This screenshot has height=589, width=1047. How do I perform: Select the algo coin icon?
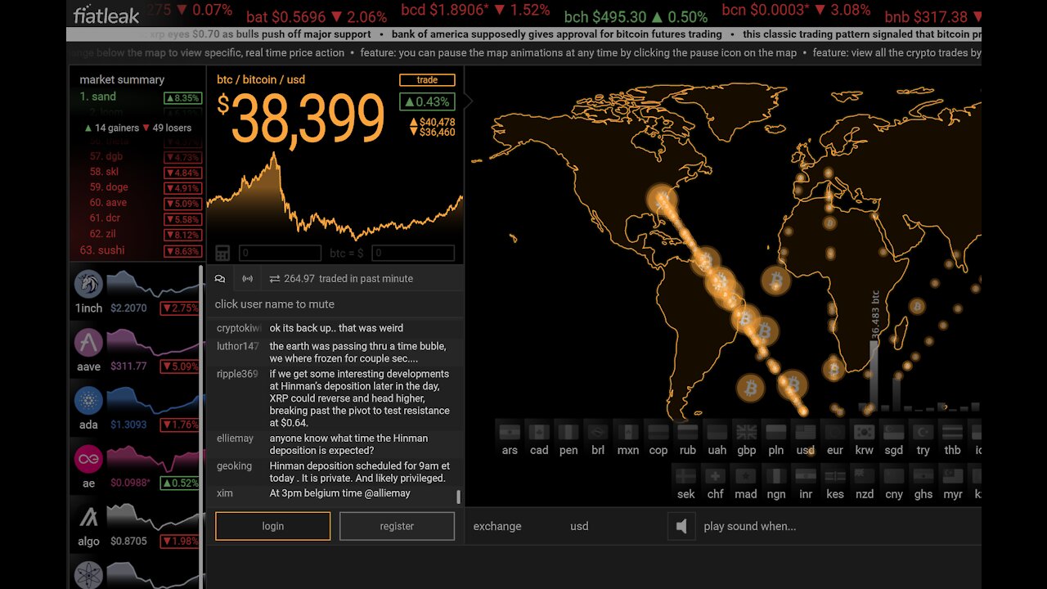[x=88, y=517]
